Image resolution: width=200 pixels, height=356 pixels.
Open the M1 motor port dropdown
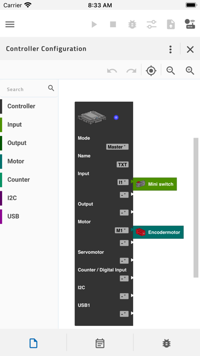(x=121, y=231)
